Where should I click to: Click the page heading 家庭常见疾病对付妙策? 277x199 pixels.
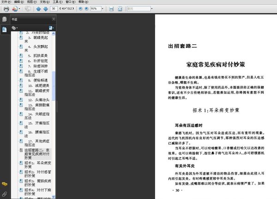click(216, 64)
